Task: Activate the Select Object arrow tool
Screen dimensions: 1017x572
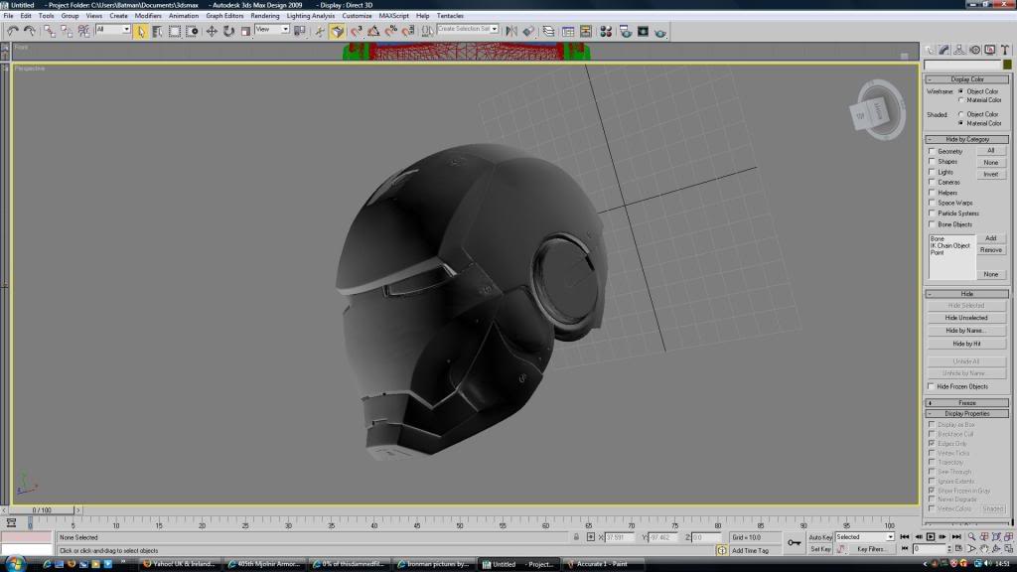Action: point(141,31)
